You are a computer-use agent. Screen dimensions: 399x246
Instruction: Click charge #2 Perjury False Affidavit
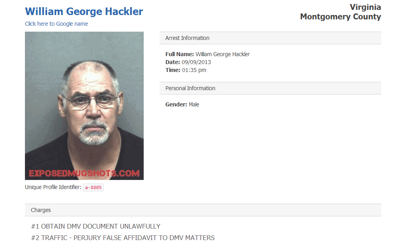[123, 238]
